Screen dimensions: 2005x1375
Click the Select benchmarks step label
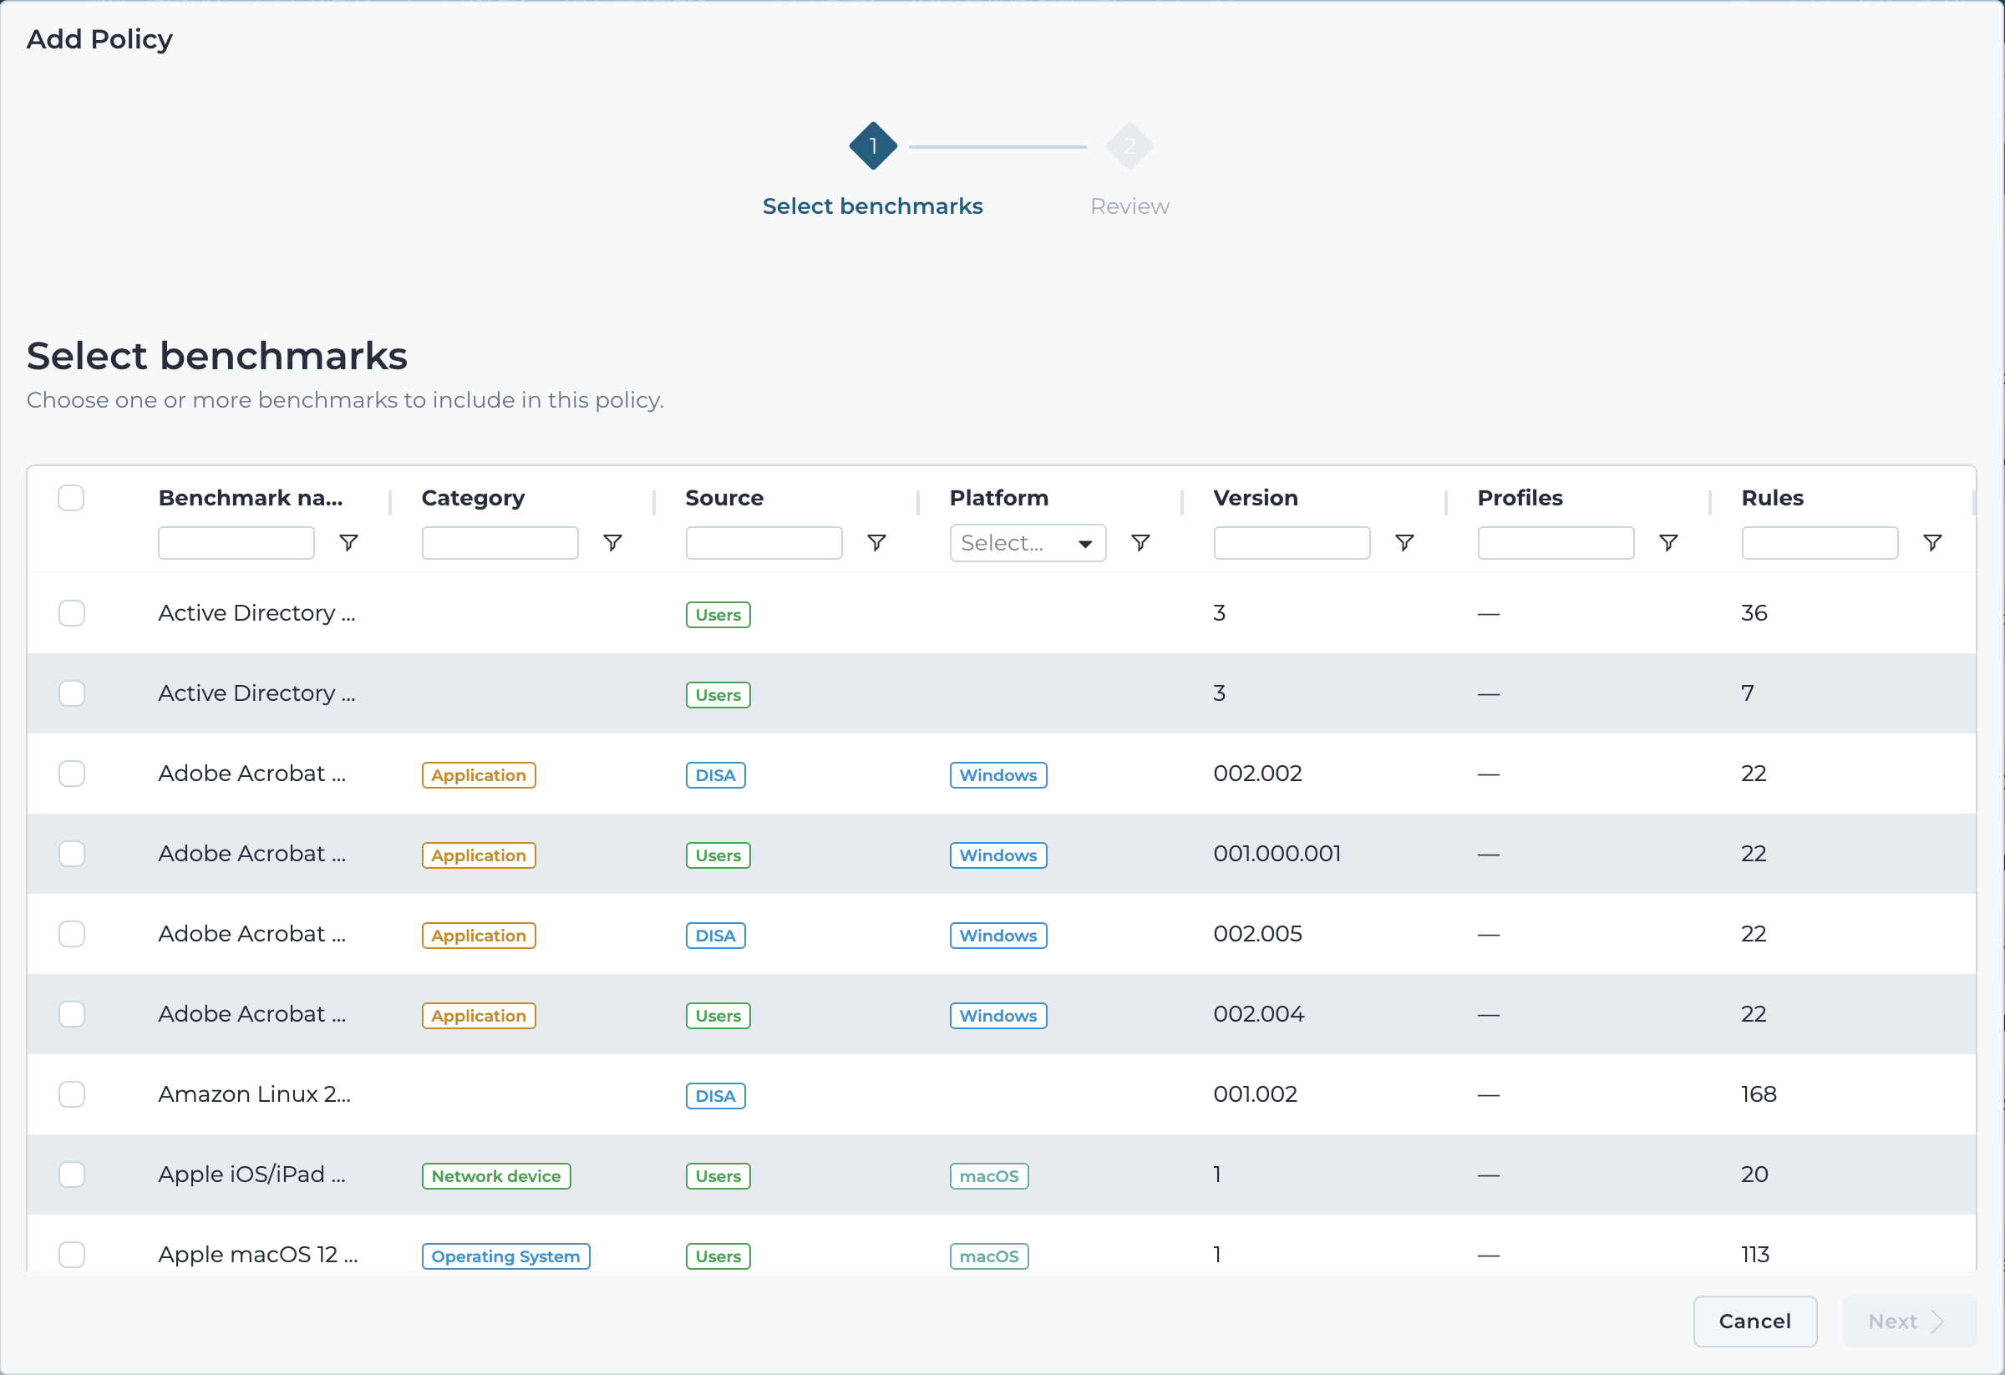pos(872,206)
